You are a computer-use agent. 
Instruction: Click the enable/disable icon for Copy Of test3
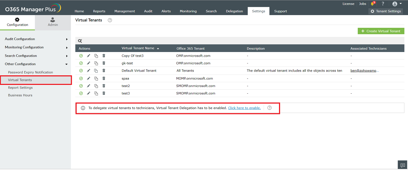coord(81,56)
